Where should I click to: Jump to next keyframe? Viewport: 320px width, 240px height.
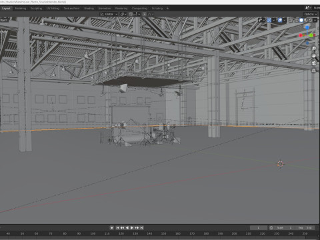coord(137,228)
